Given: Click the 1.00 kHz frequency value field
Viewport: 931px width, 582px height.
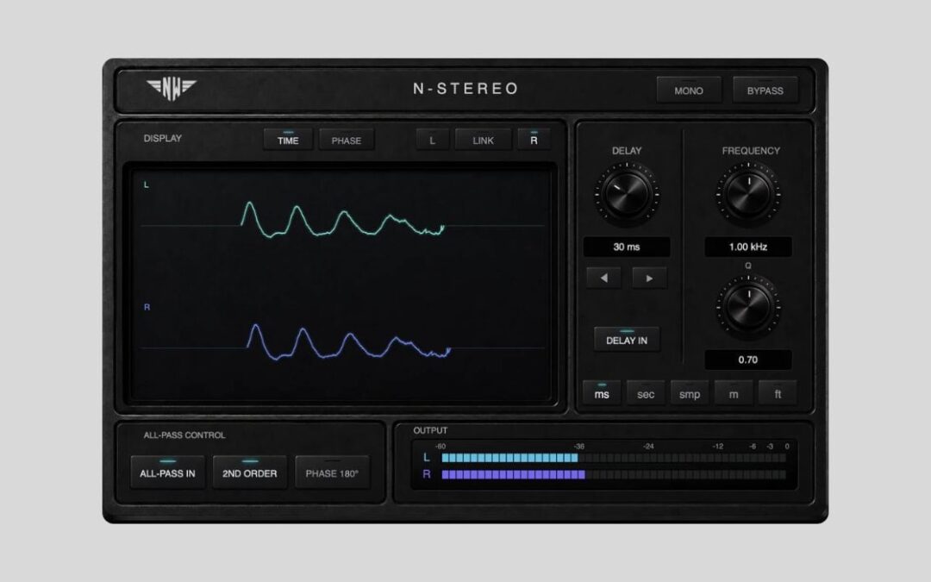Looking at the screenshot, I should coord(748,247).
